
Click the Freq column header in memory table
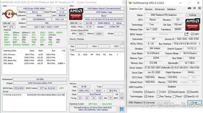tap(72, 54)
